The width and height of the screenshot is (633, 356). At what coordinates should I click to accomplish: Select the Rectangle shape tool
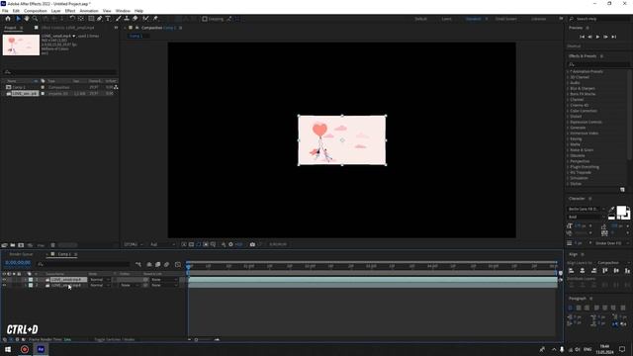coord(91,19)
